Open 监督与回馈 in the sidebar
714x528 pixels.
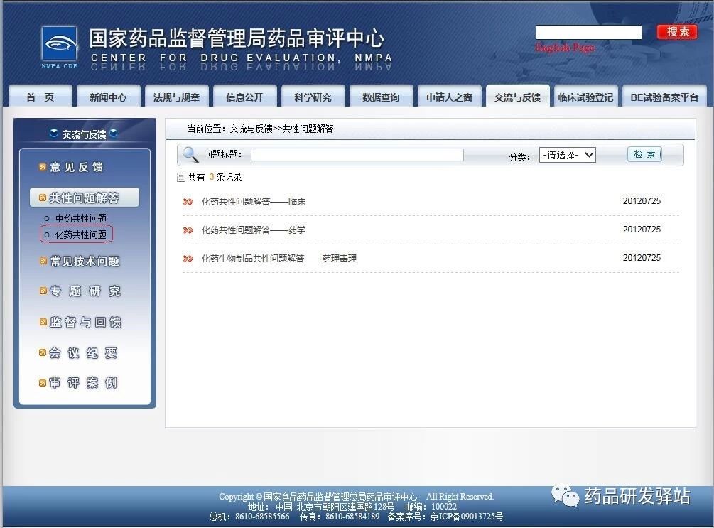(85, 322)
